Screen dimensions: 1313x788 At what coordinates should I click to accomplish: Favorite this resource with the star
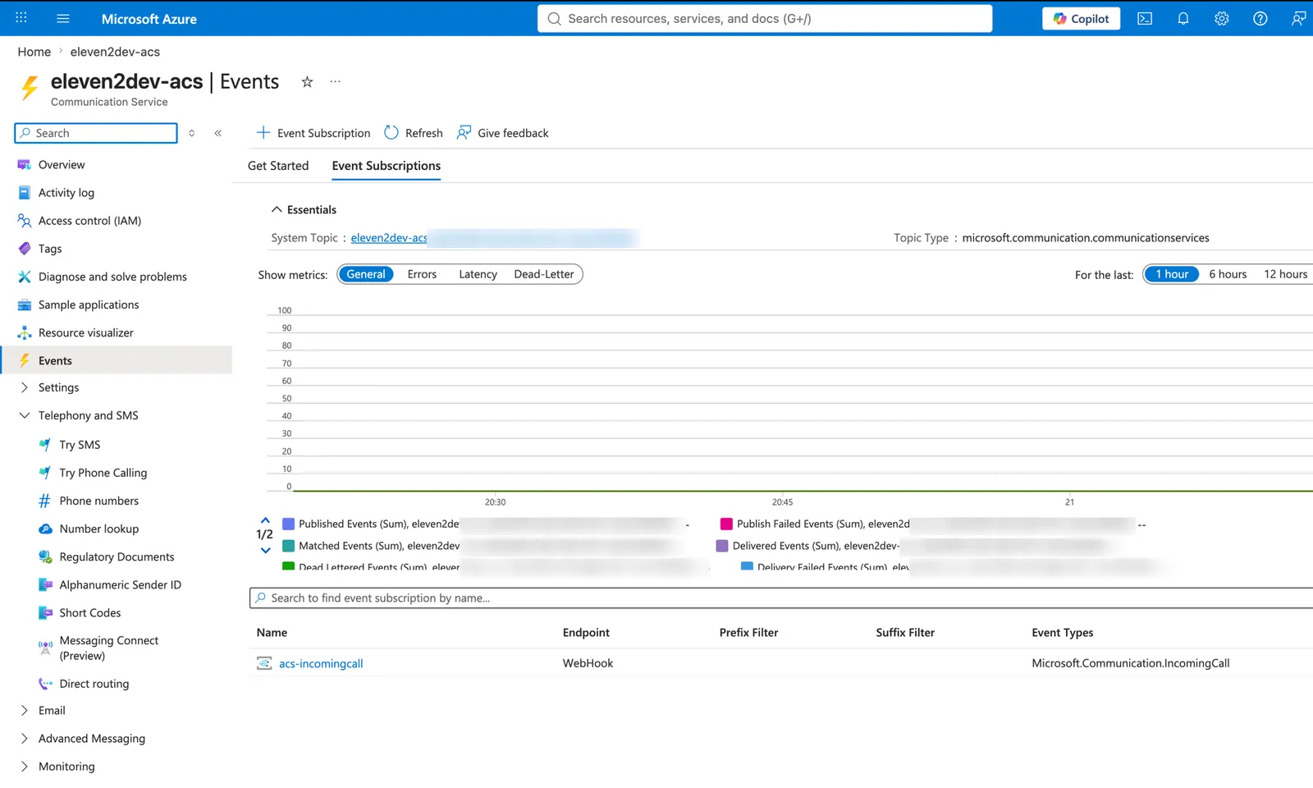(x=307, y=81)
